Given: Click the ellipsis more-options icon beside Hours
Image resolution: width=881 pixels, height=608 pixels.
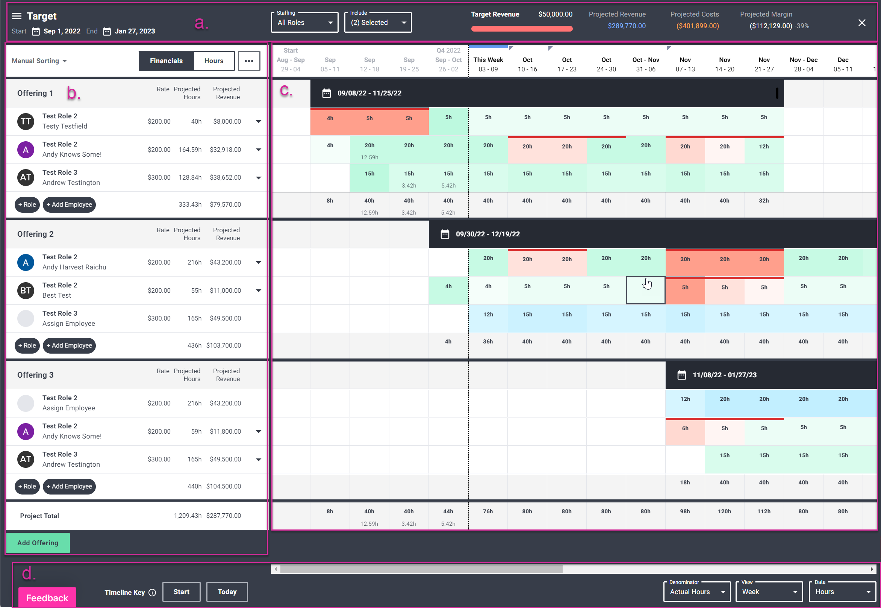Looking at the screenshot, I should point(249,60).
